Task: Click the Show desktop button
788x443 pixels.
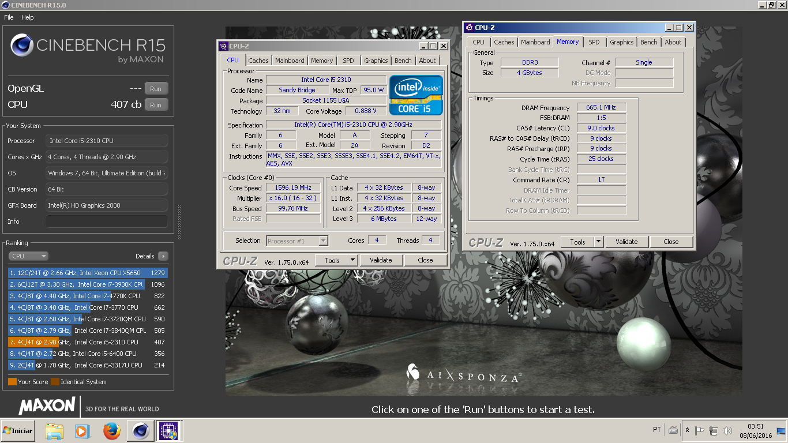Action: 782,431
